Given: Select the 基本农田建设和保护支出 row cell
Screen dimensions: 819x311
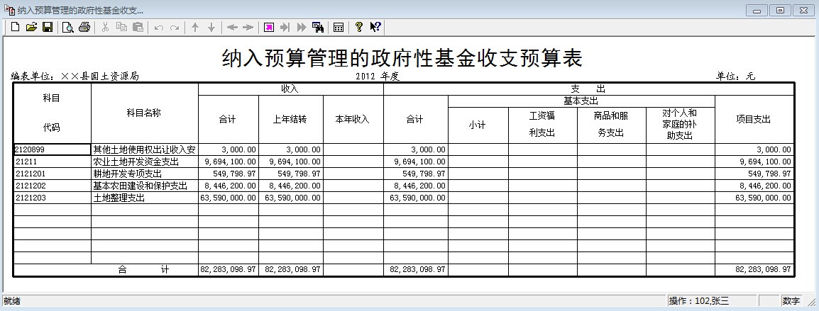Looking at the screenshot, I should 145,186.
